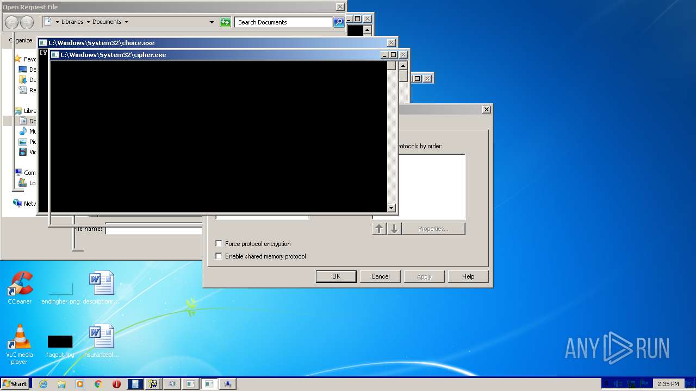The width and height of the screenshot is (696, 391).
Task: Click the Start button
Action: tap(15, 384)
